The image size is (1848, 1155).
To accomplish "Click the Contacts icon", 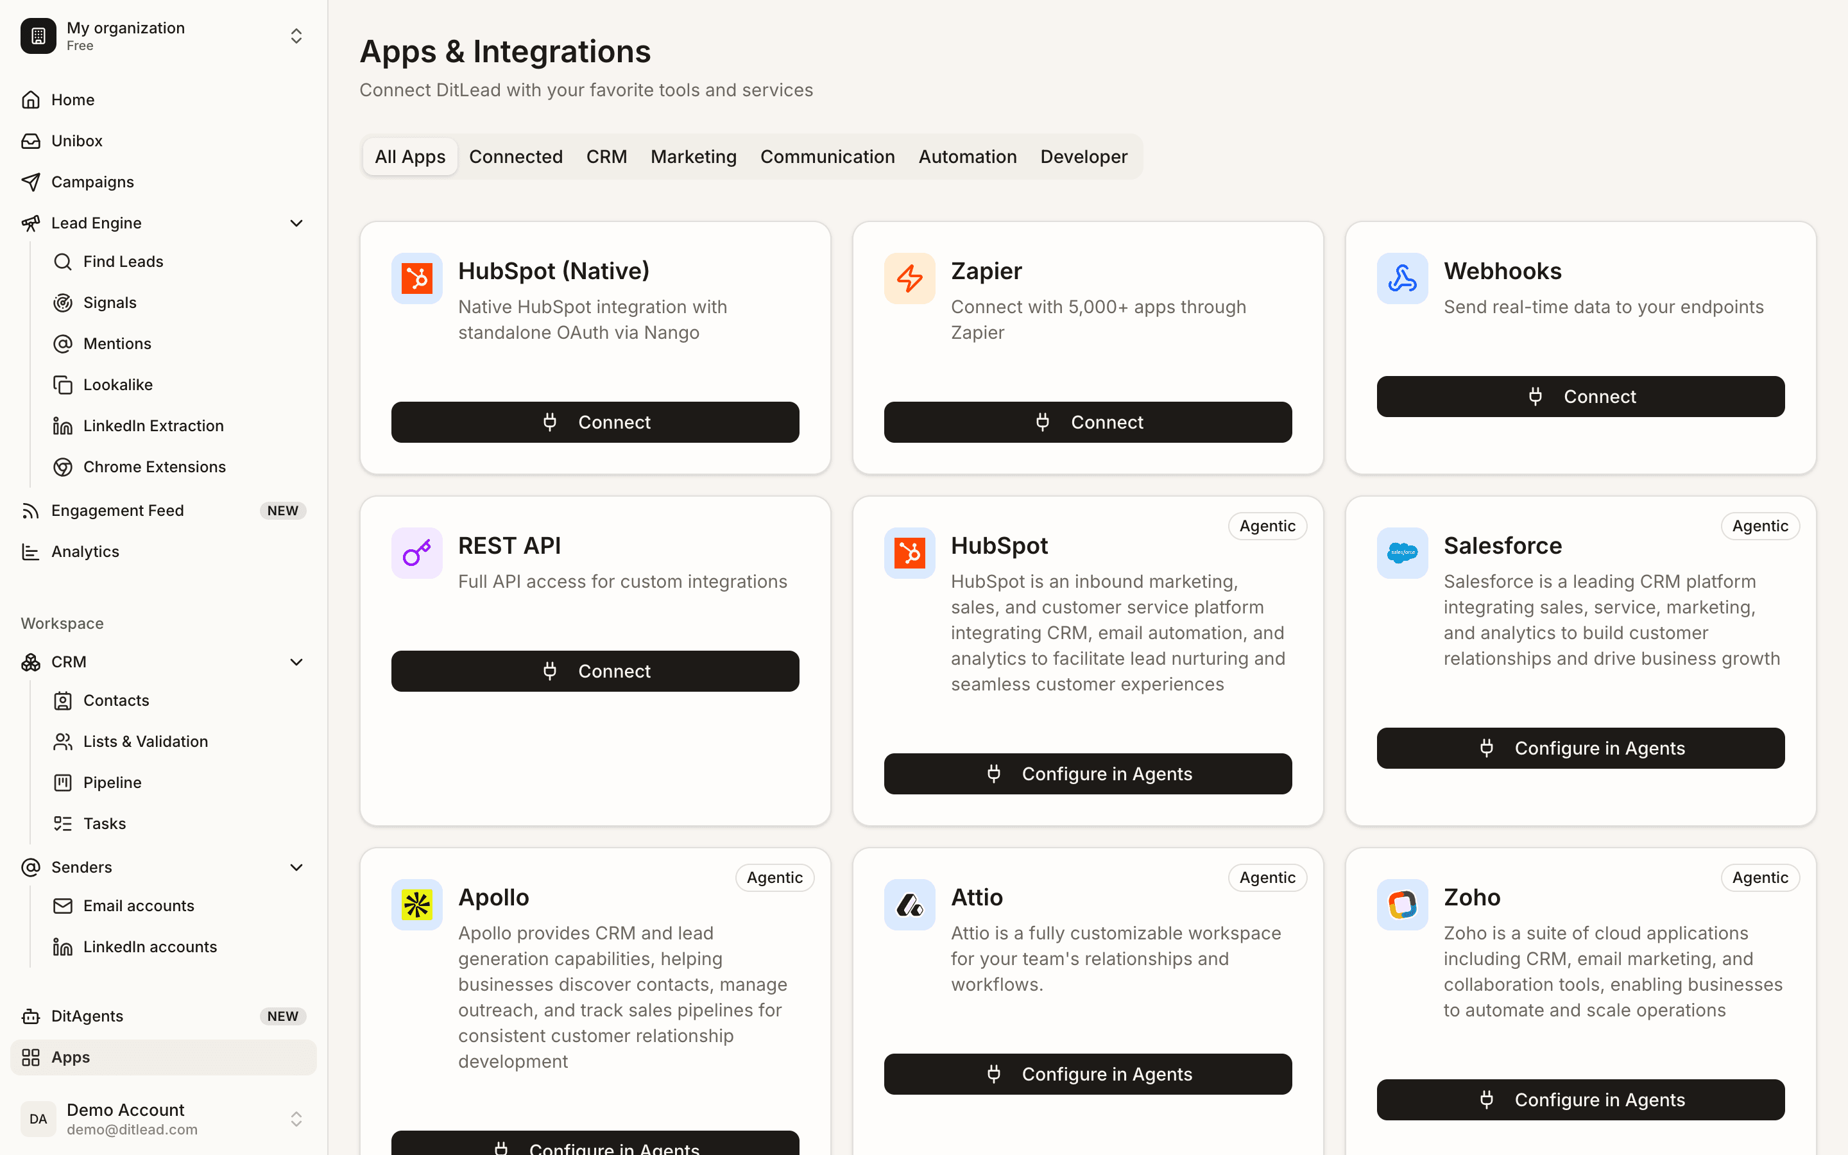I will point(63,701).
